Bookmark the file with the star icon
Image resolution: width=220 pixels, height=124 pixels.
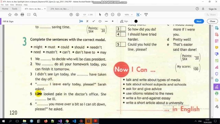10,14
